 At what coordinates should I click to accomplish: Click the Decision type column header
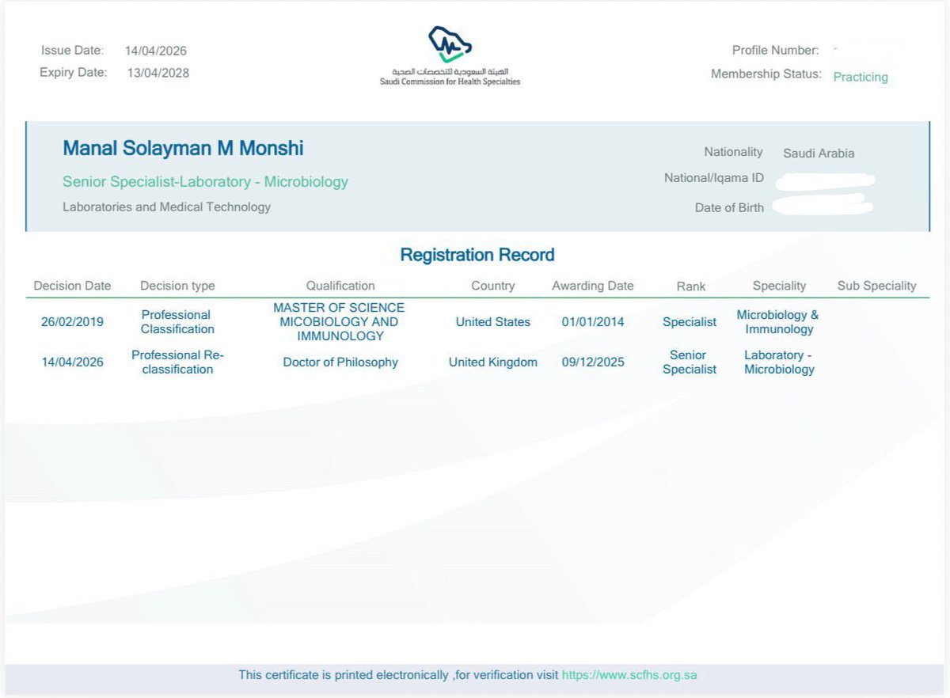(177, 286)
